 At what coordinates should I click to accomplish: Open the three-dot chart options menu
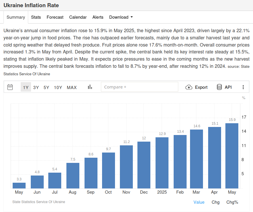tap(243, 87)
